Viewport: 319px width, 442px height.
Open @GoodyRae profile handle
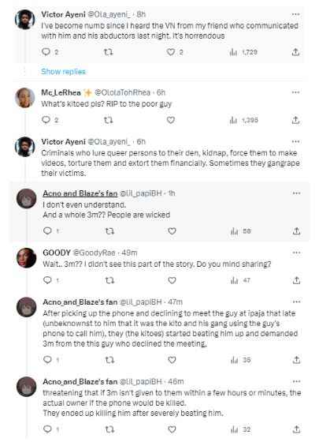click(95, 253)
